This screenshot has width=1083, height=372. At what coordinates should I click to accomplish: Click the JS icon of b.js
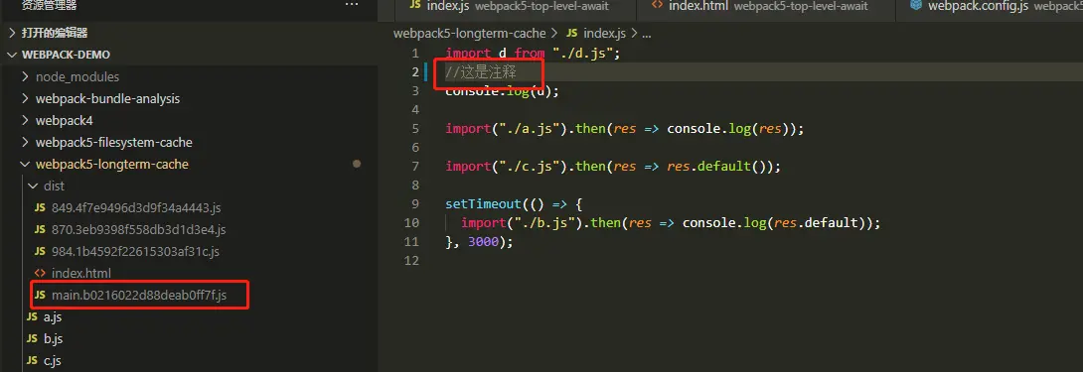point(32,339)
